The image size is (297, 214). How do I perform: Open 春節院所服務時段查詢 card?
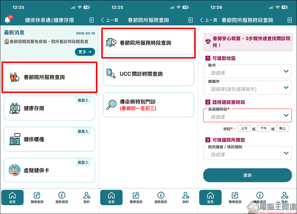click(x=148, y=43)
